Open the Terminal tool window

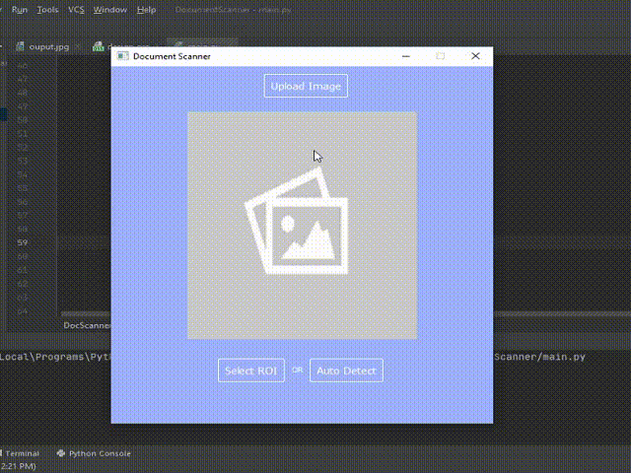click(22, 453)
